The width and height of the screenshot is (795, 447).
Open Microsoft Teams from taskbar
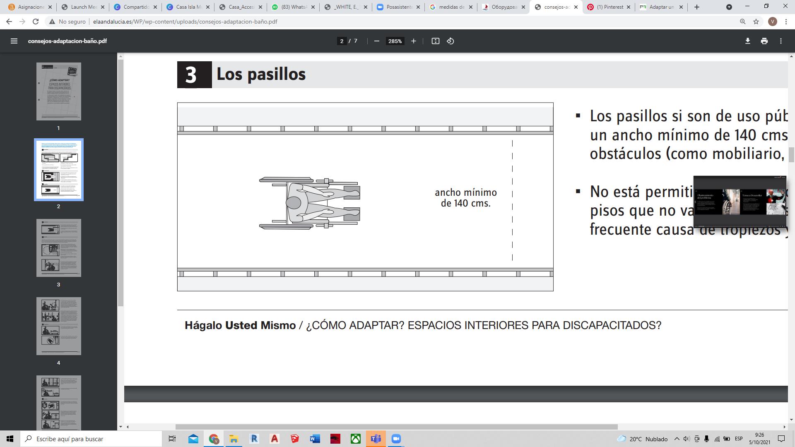click(x=376, y=439)
